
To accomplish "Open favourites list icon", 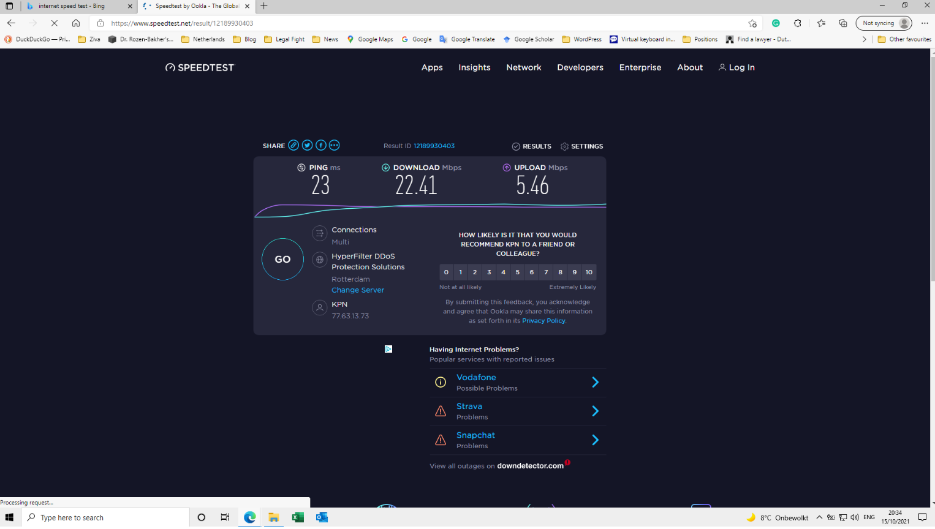I will point(821,23).
